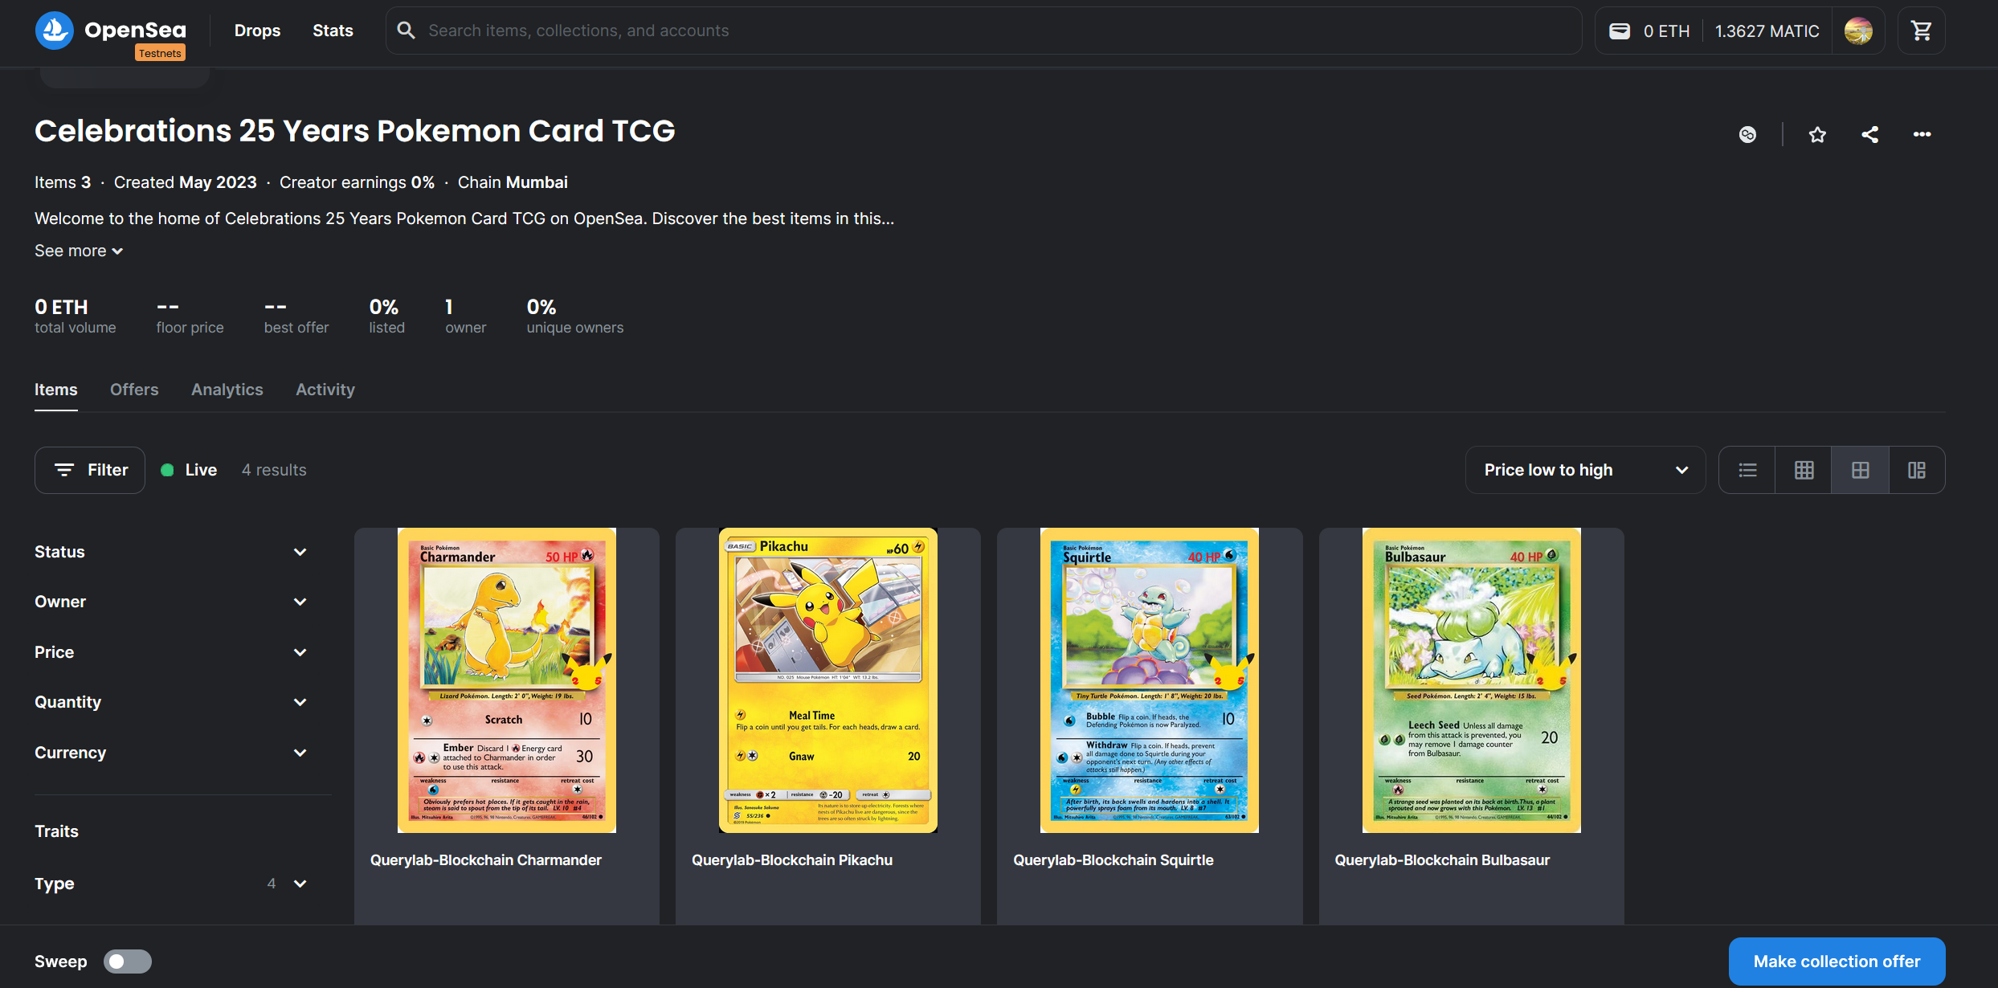The height and width of the screenshot is (988, 1998).
Task: Open the Price low to high dropdown
Action: [1584, 470]
